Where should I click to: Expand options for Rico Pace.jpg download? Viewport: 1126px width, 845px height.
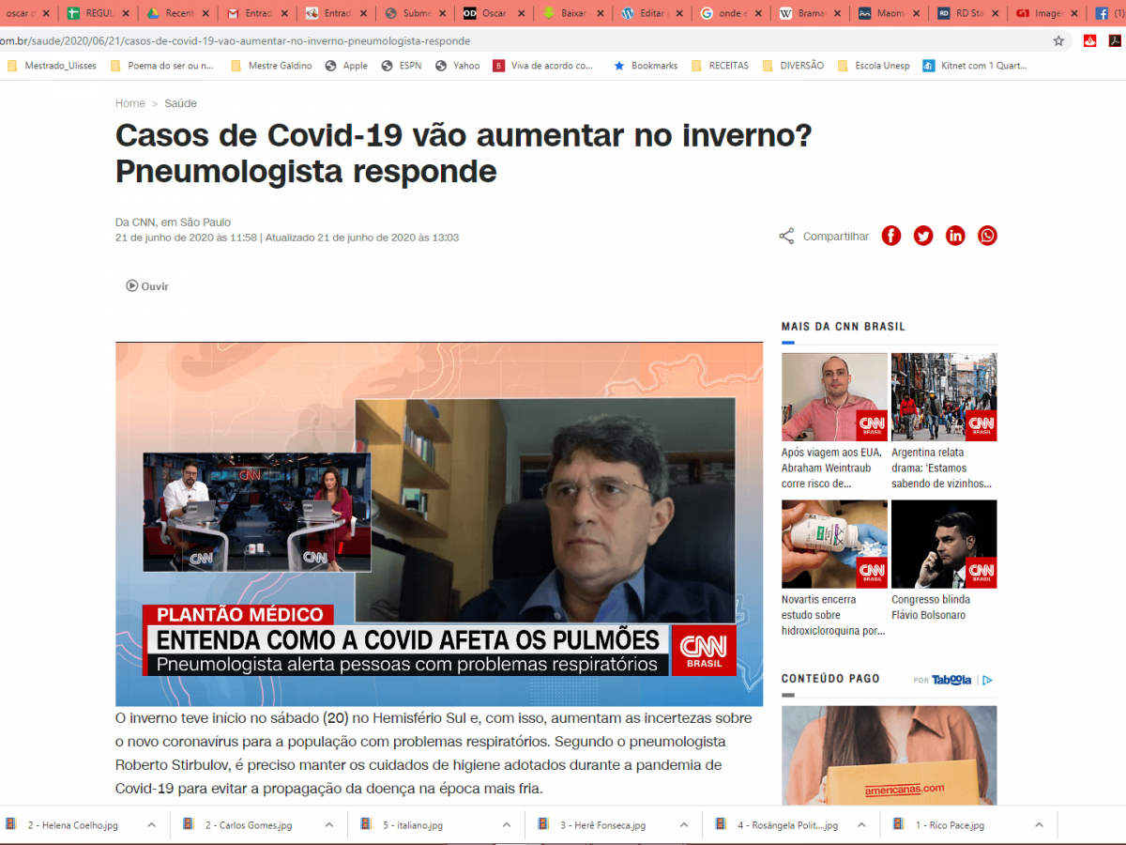click(x=1039, y=824)
